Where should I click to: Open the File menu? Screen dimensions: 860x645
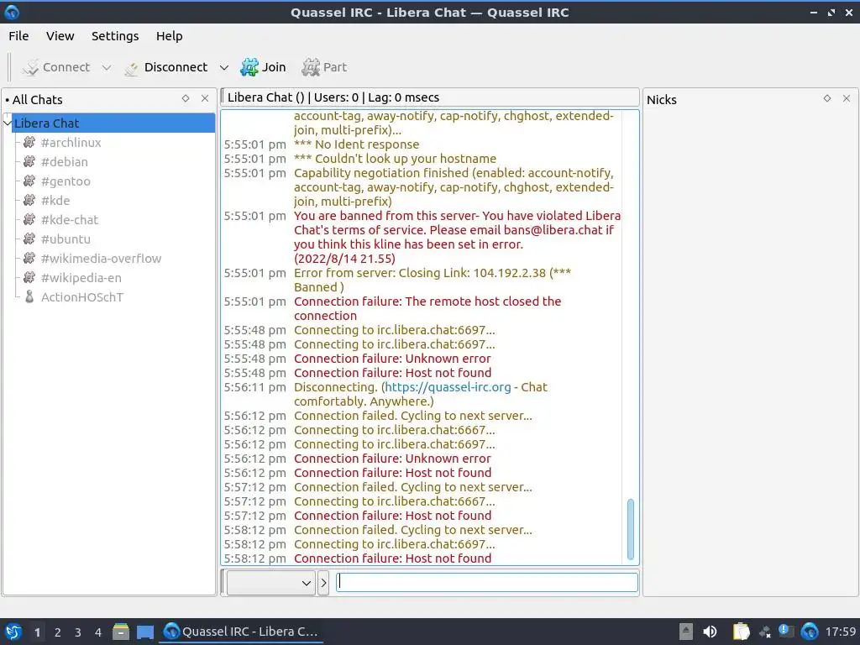point(18,36)
